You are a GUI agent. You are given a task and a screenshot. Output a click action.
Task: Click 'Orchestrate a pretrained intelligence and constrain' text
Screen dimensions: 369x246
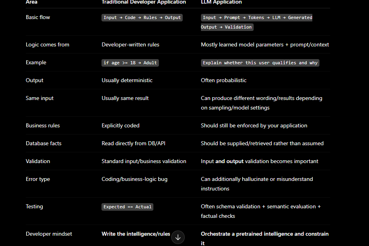265,234
